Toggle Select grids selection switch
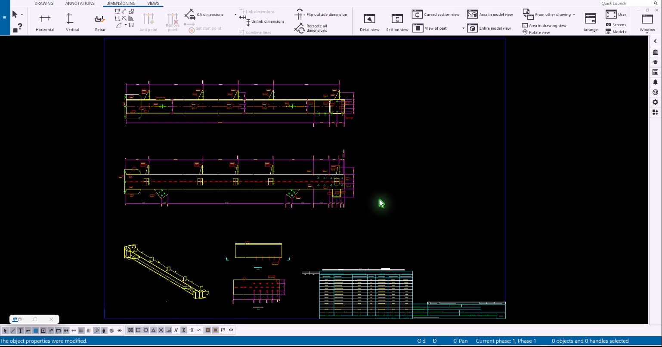Viewport: 662px width, 347px height. (x=81, y=330)
